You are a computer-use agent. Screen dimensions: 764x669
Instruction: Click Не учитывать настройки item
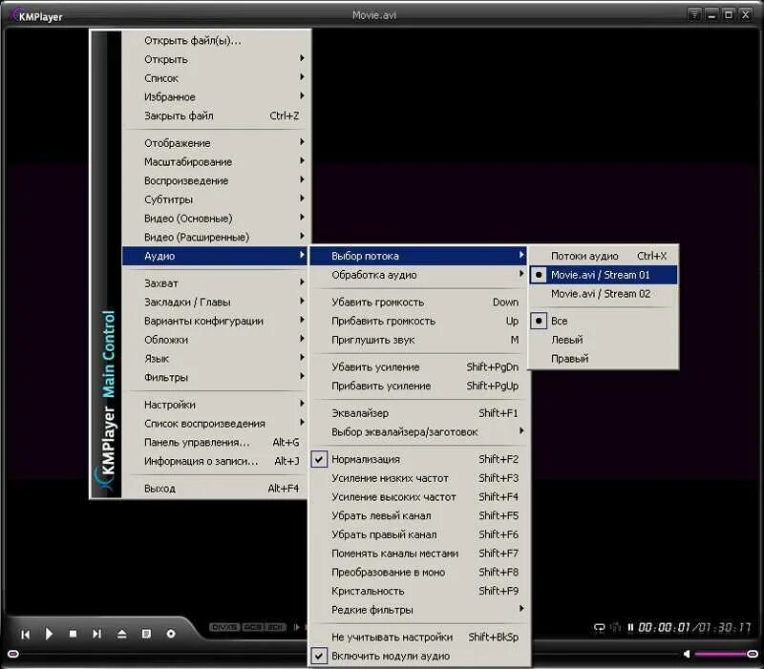[x=419, y=637]
